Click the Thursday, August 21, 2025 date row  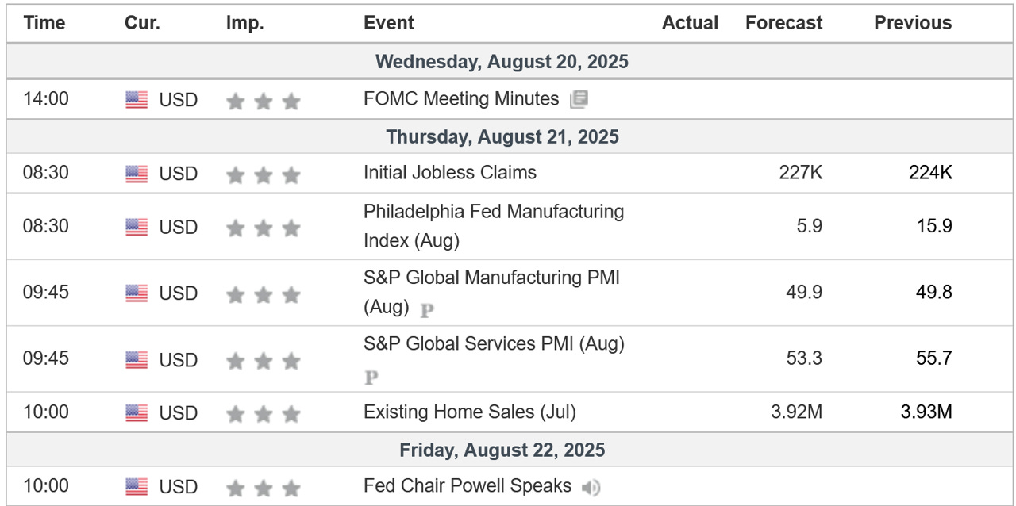[x=502, y=136]
